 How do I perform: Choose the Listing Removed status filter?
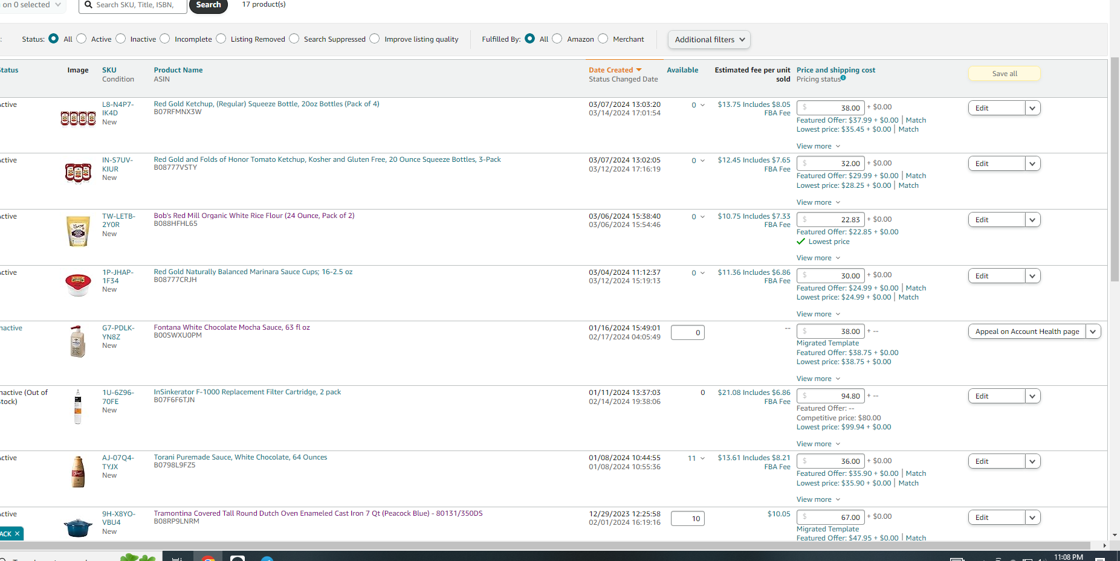click(x=221, y=39)
